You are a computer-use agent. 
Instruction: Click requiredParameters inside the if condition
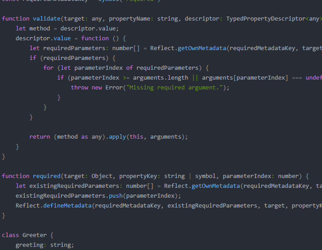coord(74,58)
